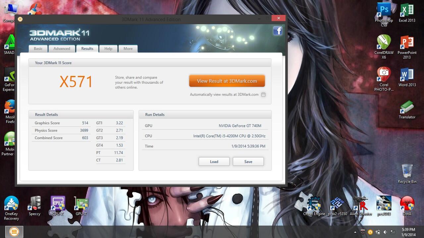Open the volume control in system tray
The width and height of the screenshot is (424, 238).
[385, 232]
